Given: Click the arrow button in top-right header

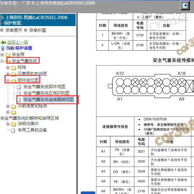Looking at the screenshot, I should [185, 5].
